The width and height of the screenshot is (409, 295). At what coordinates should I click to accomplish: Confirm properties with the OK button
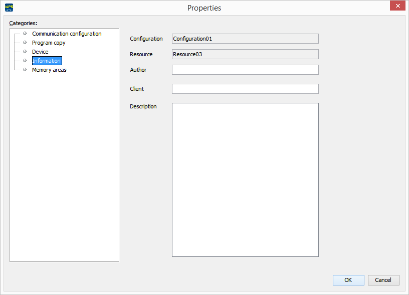coord(348,280)
